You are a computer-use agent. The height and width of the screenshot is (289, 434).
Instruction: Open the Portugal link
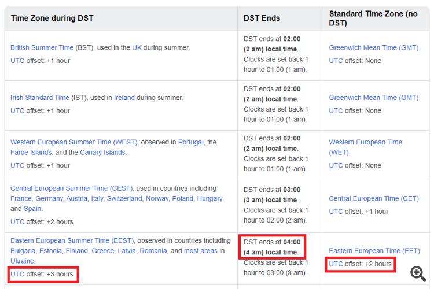(x=191, y=142)
